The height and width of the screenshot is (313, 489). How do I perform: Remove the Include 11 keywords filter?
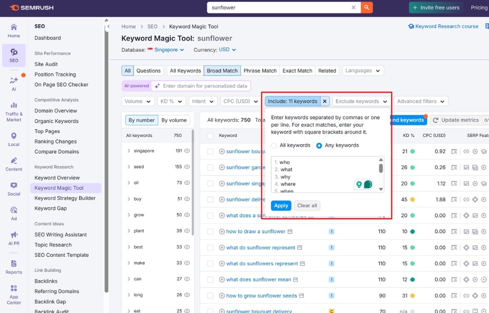pos(325,101)
